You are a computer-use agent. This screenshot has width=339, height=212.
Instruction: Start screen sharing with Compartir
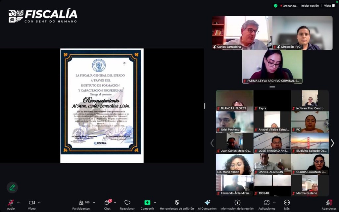click(147, 203)
